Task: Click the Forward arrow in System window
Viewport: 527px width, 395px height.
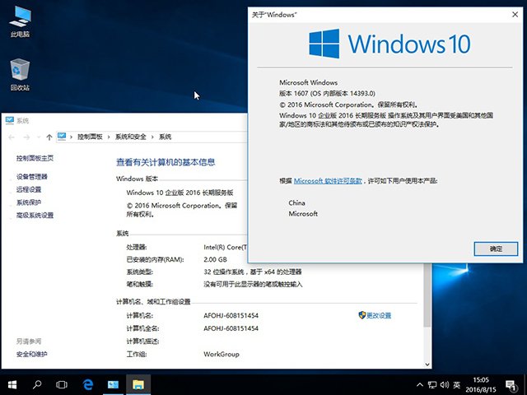Action: (26, 137)
